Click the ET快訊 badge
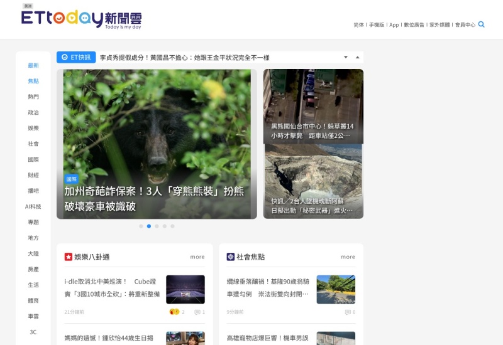 (x=76, y=57)
